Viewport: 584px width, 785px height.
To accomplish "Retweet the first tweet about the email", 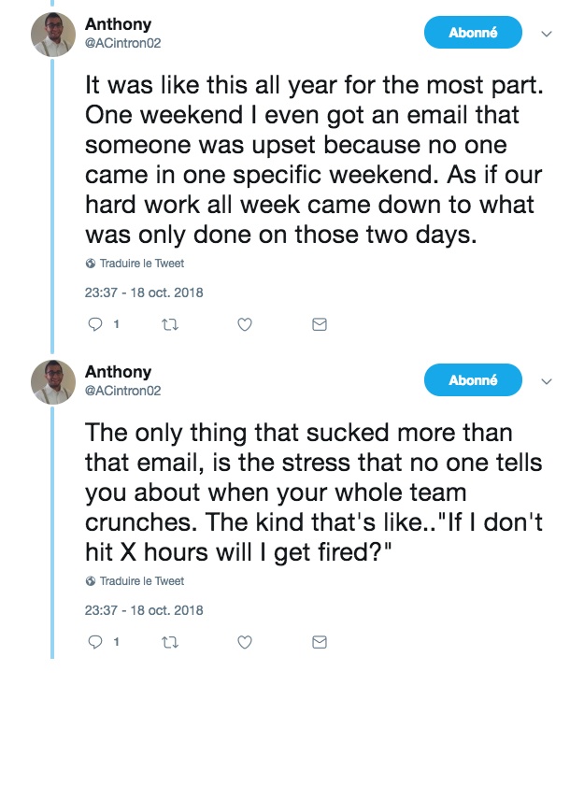I will click(168, 324).
